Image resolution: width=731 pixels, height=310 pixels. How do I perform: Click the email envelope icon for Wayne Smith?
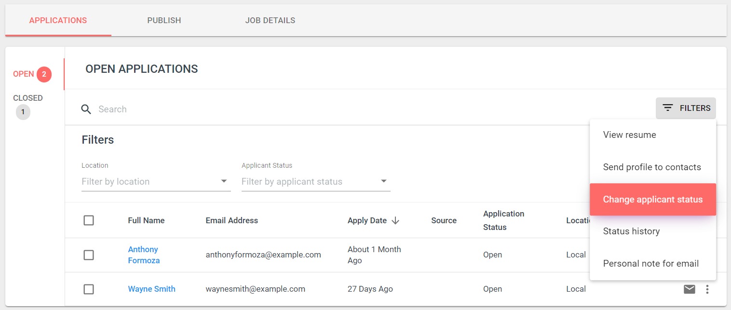click(690, 289)
